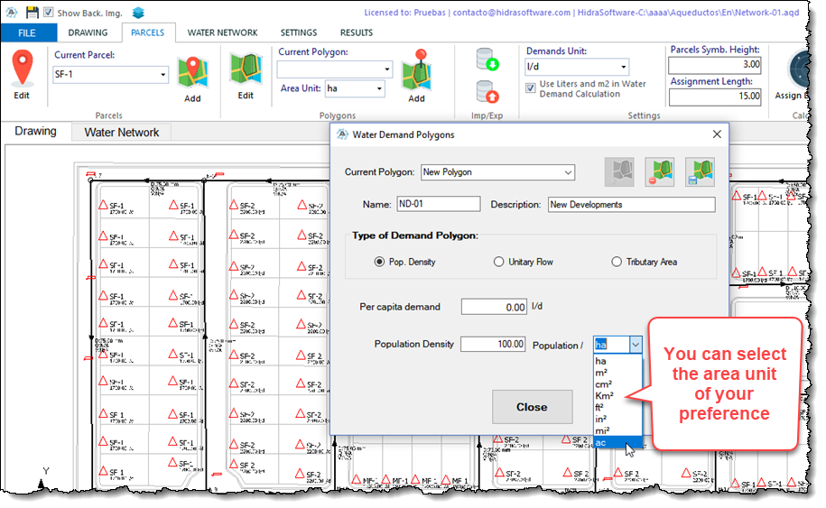This screenshot has width=826, height=508.
Task: Click the Add parcel map icon
Action: tap(191, 72)
